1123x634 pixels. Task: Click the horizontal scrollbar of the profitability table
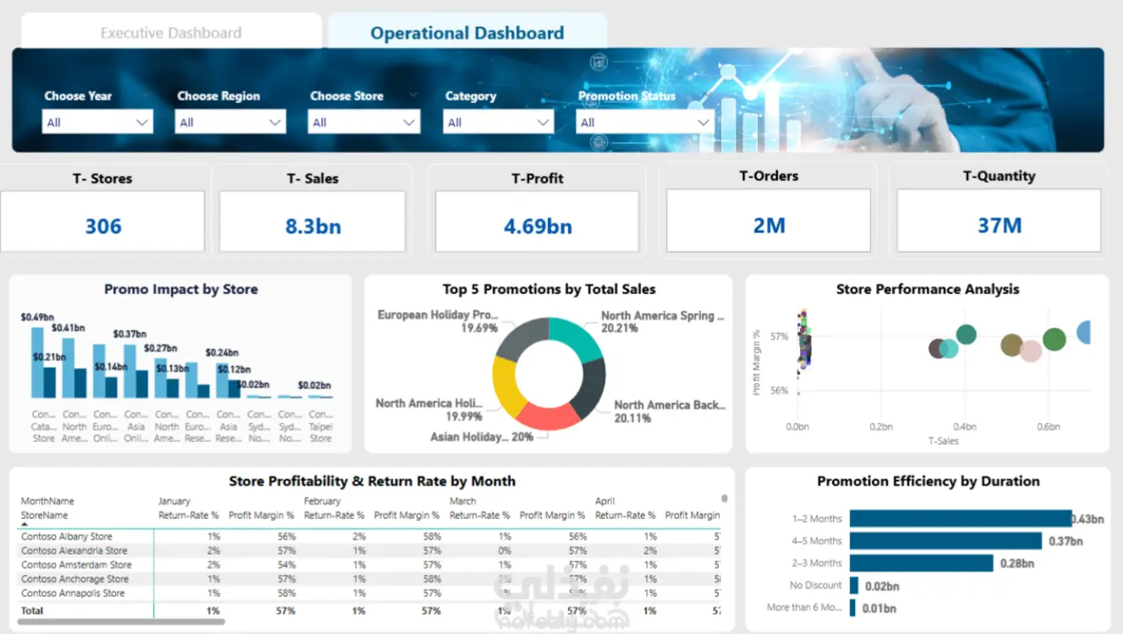[121, 621]
